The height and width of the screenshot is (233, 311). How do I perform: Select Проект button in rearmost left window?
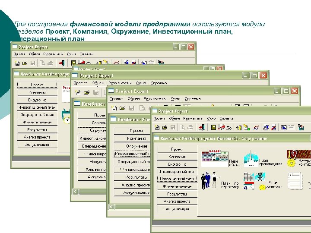tap(37, 85)
